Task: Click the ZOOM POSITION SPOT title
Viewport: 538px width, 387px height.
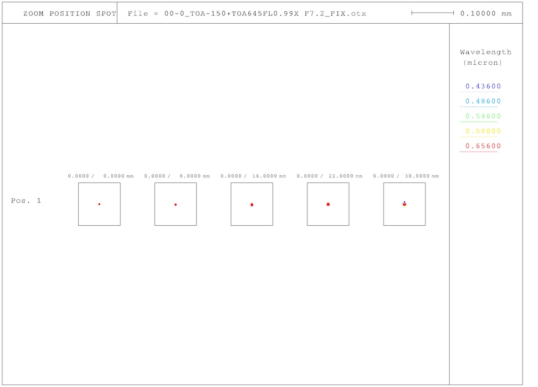Action: 70,14
